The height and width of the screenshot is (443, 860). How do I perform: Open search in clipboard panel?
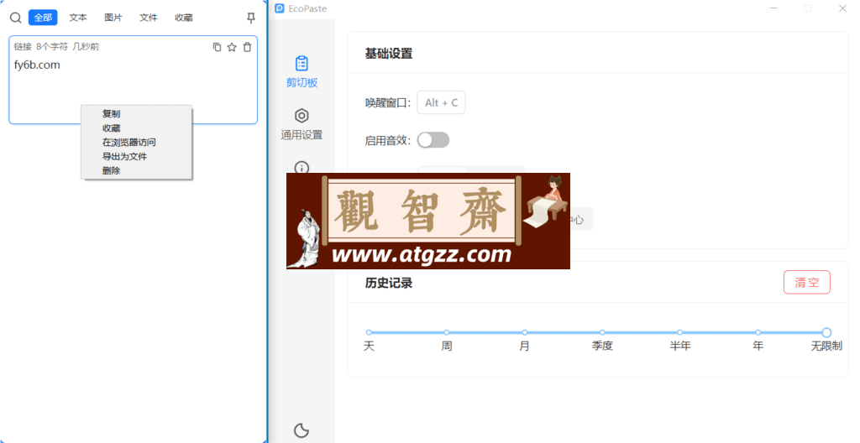click(16, 18)
